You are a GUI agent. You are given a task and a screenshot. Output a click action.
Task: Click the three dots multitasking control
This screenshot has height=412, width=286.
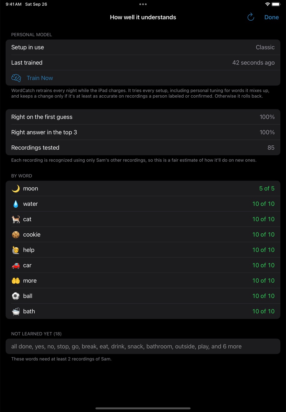[x=143, y=4]
